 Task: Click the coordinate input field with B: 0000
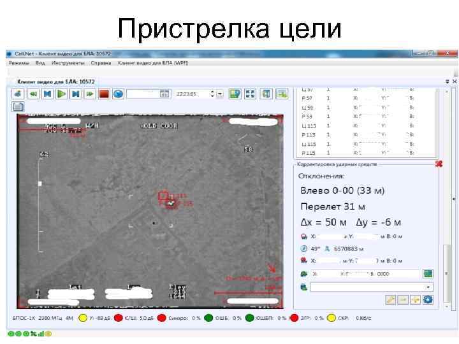coord(365,274)
